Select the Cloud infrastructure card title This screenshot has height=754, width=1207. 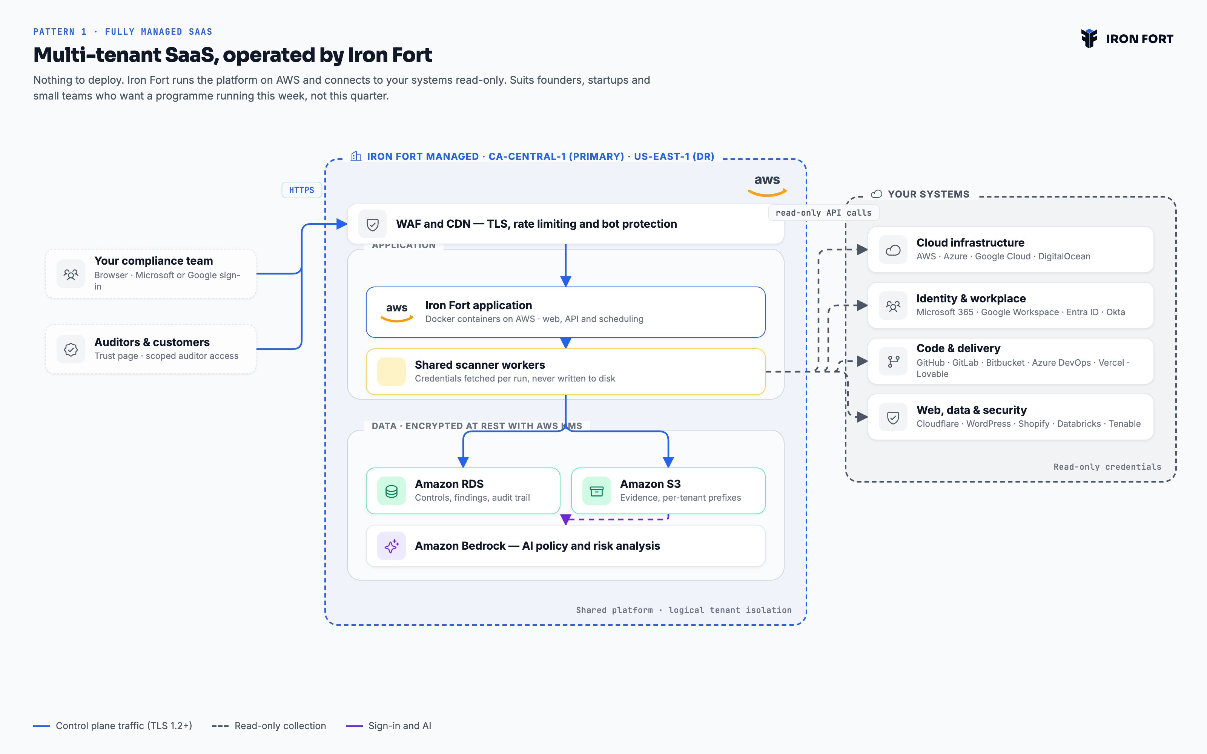point(970,243)
